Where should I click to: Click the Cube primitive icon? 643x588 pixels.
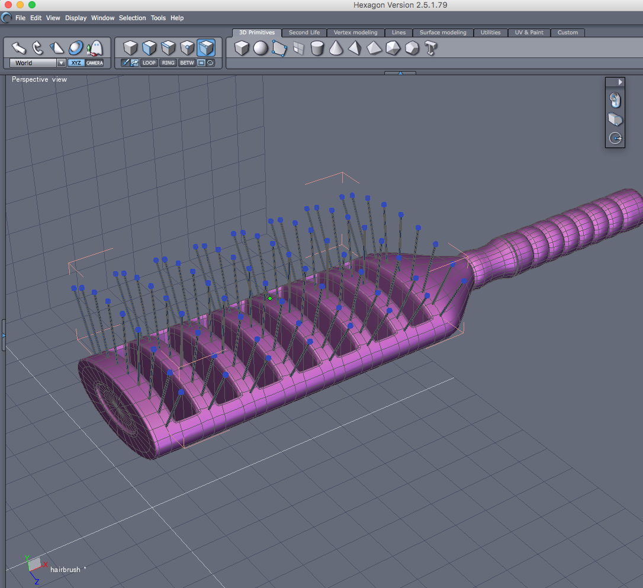[242, 49]
